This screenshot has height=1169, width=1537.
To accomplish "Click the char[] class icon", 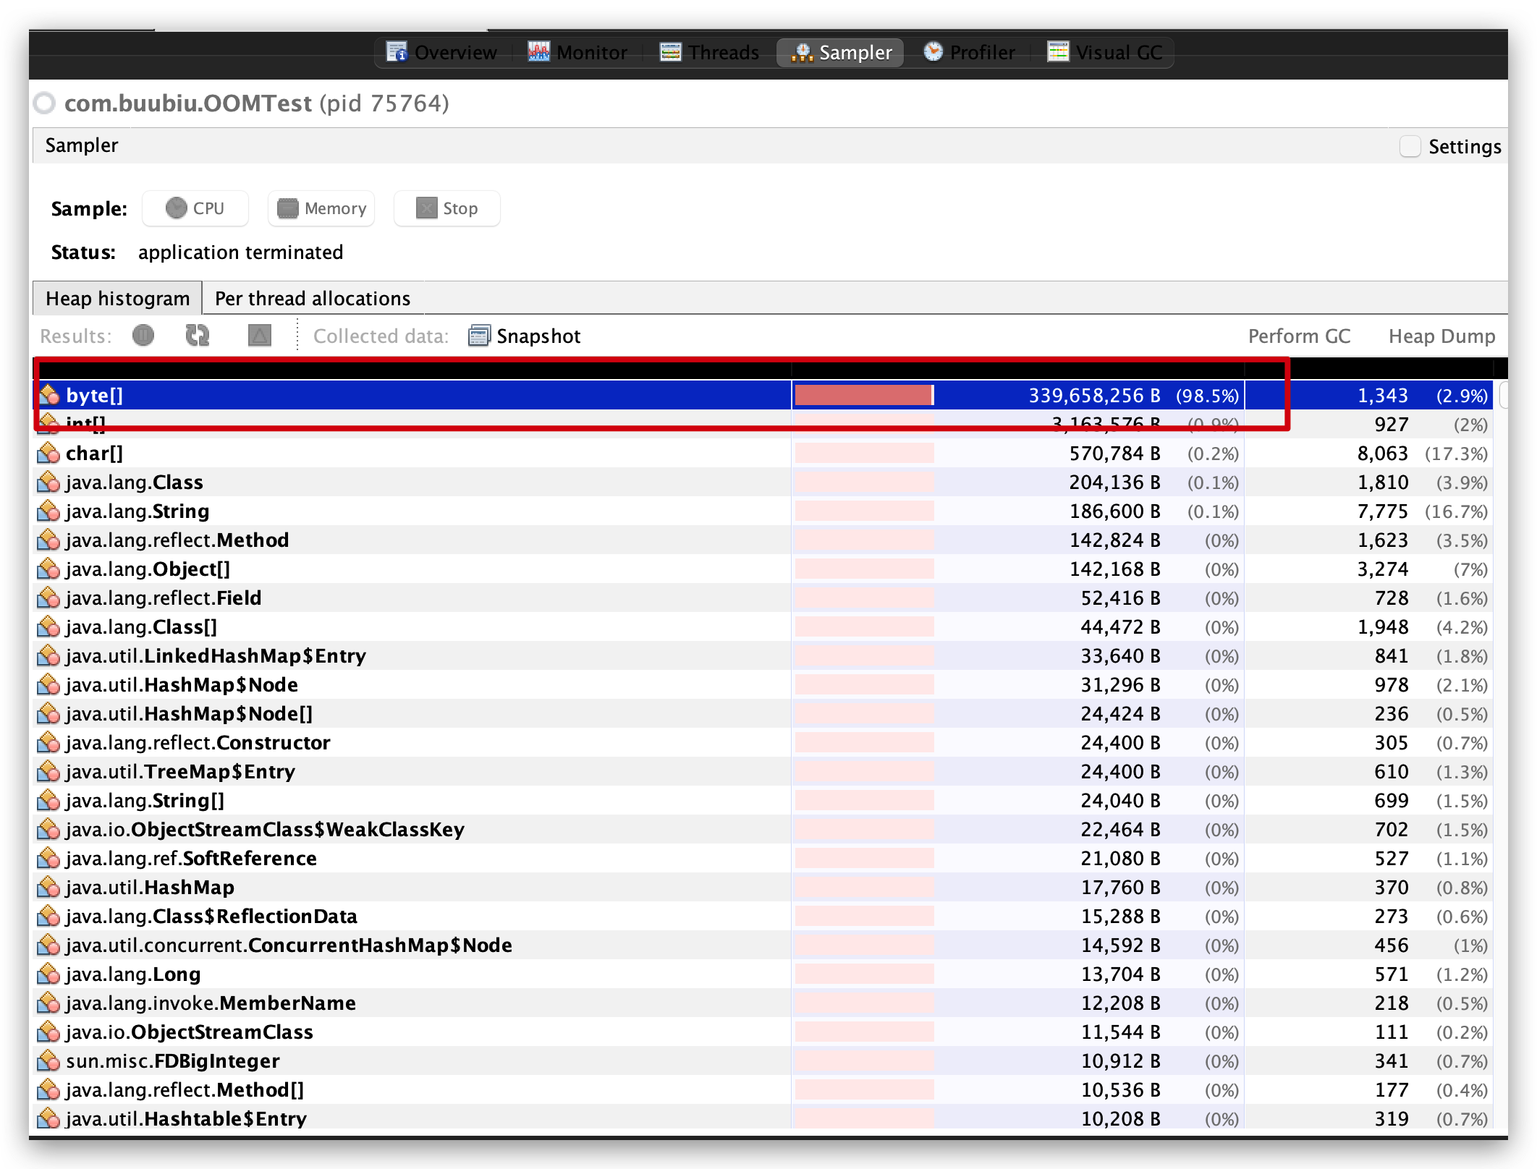I will click(48, 454).
